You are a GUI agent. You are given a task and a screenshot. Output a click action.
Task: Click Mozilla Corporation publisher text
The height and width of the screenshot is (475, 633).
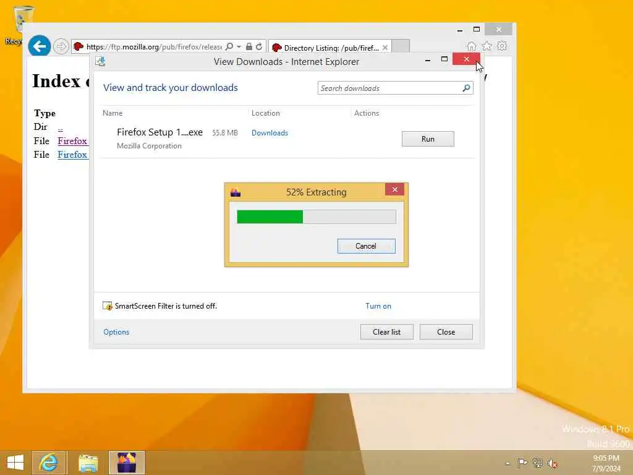pyautogui.click(x=150, y=146)
